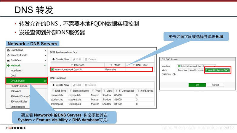Select the remote.lab DNS zone row
237x133 pixels.
pos(102,95)
